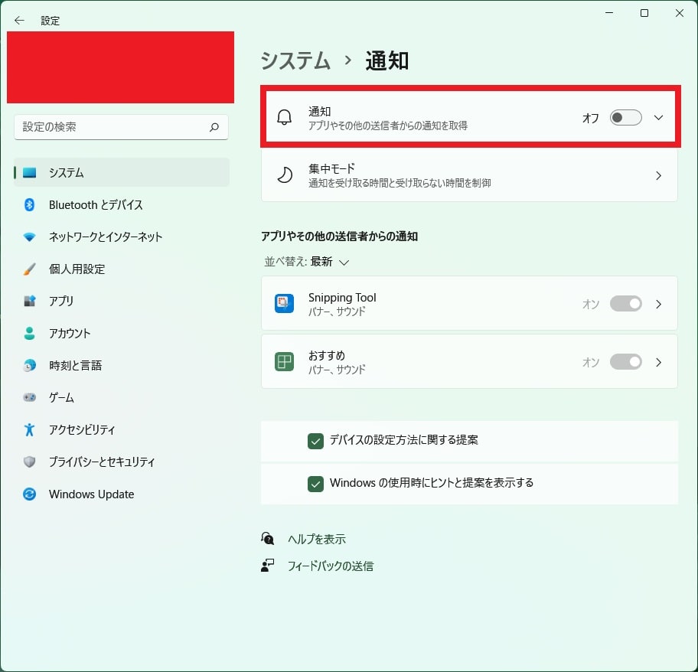Click the フィードバックの送信 link
698x672 pixels.
[x=331, y=566]
